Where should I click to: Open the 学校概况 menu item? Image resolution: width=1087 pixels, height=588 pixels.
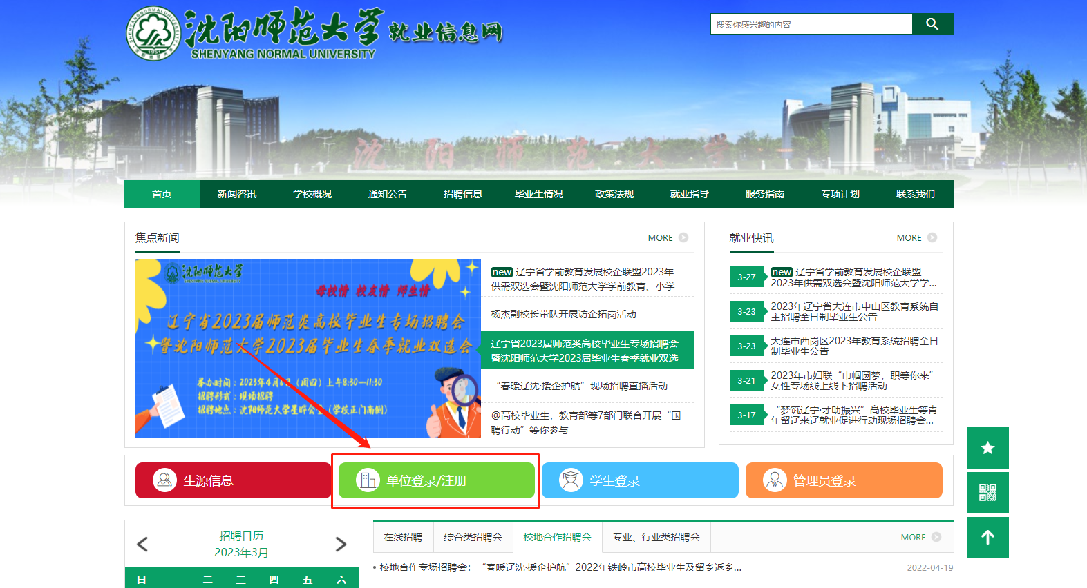312,194
